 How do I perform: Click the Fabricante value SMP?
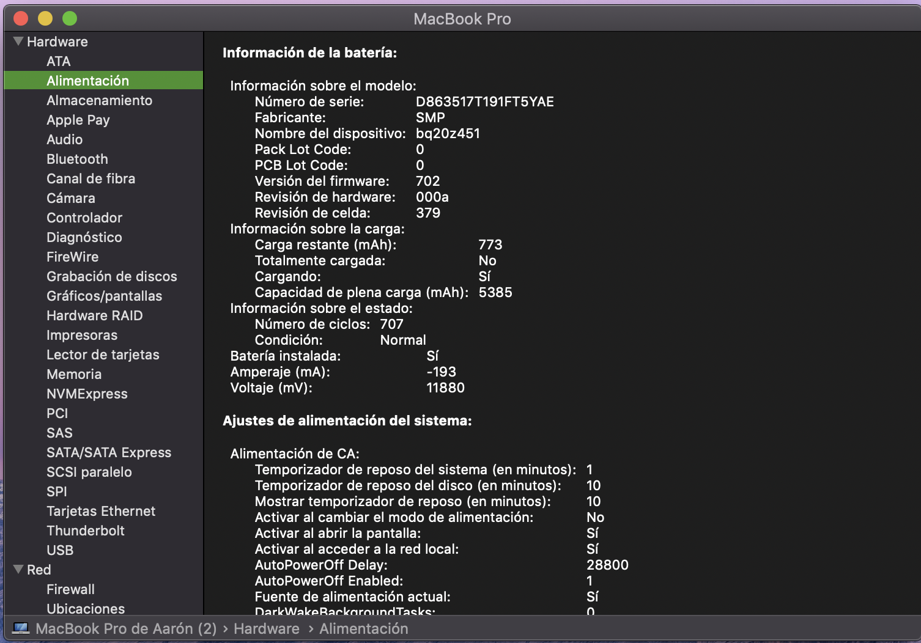431,117
